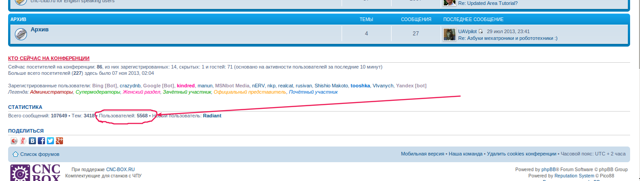The height and width of the screenshot is (181, 640).
Task: Open the Reputation System link
Action: pos(573,176)
